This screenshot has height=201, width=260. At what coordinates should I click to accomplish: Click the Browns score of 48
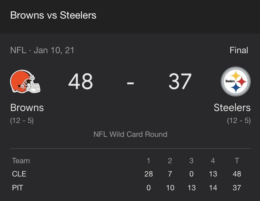coord(80,81)
